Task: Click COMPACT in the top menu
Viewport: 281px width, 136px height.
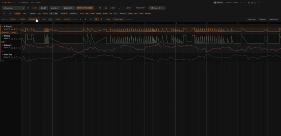Action: tap(23, 3)
